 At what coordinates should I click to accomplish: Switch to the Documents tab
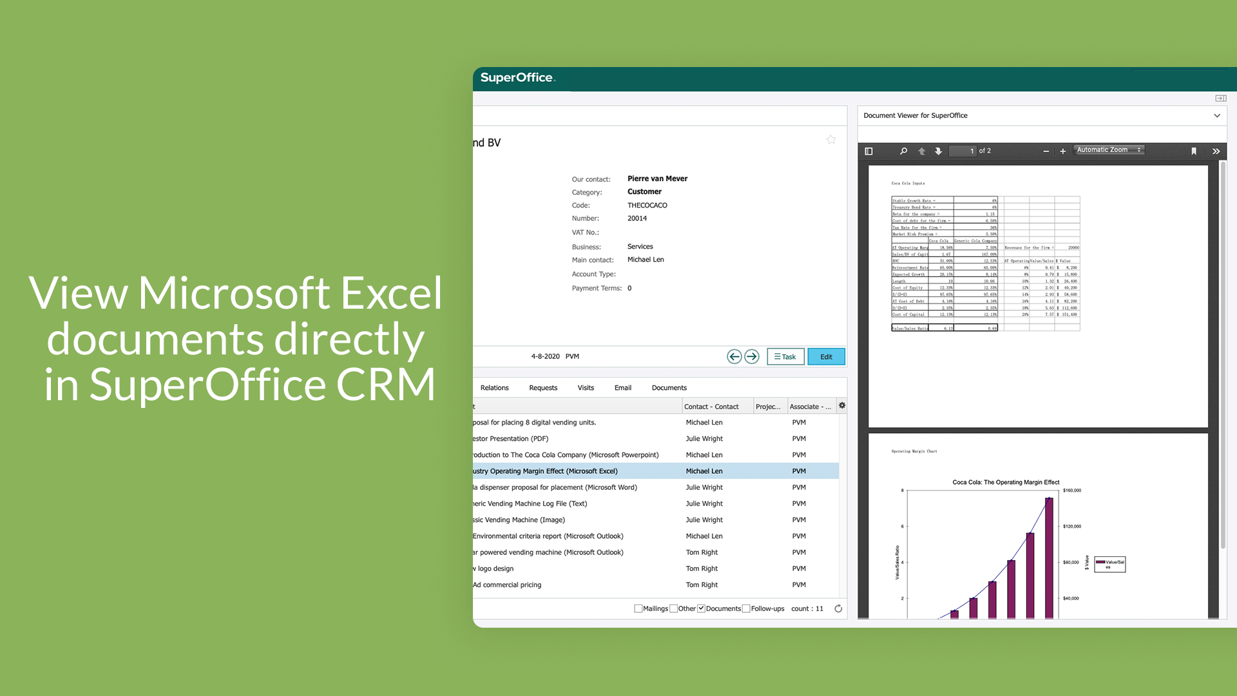[669, 388]
